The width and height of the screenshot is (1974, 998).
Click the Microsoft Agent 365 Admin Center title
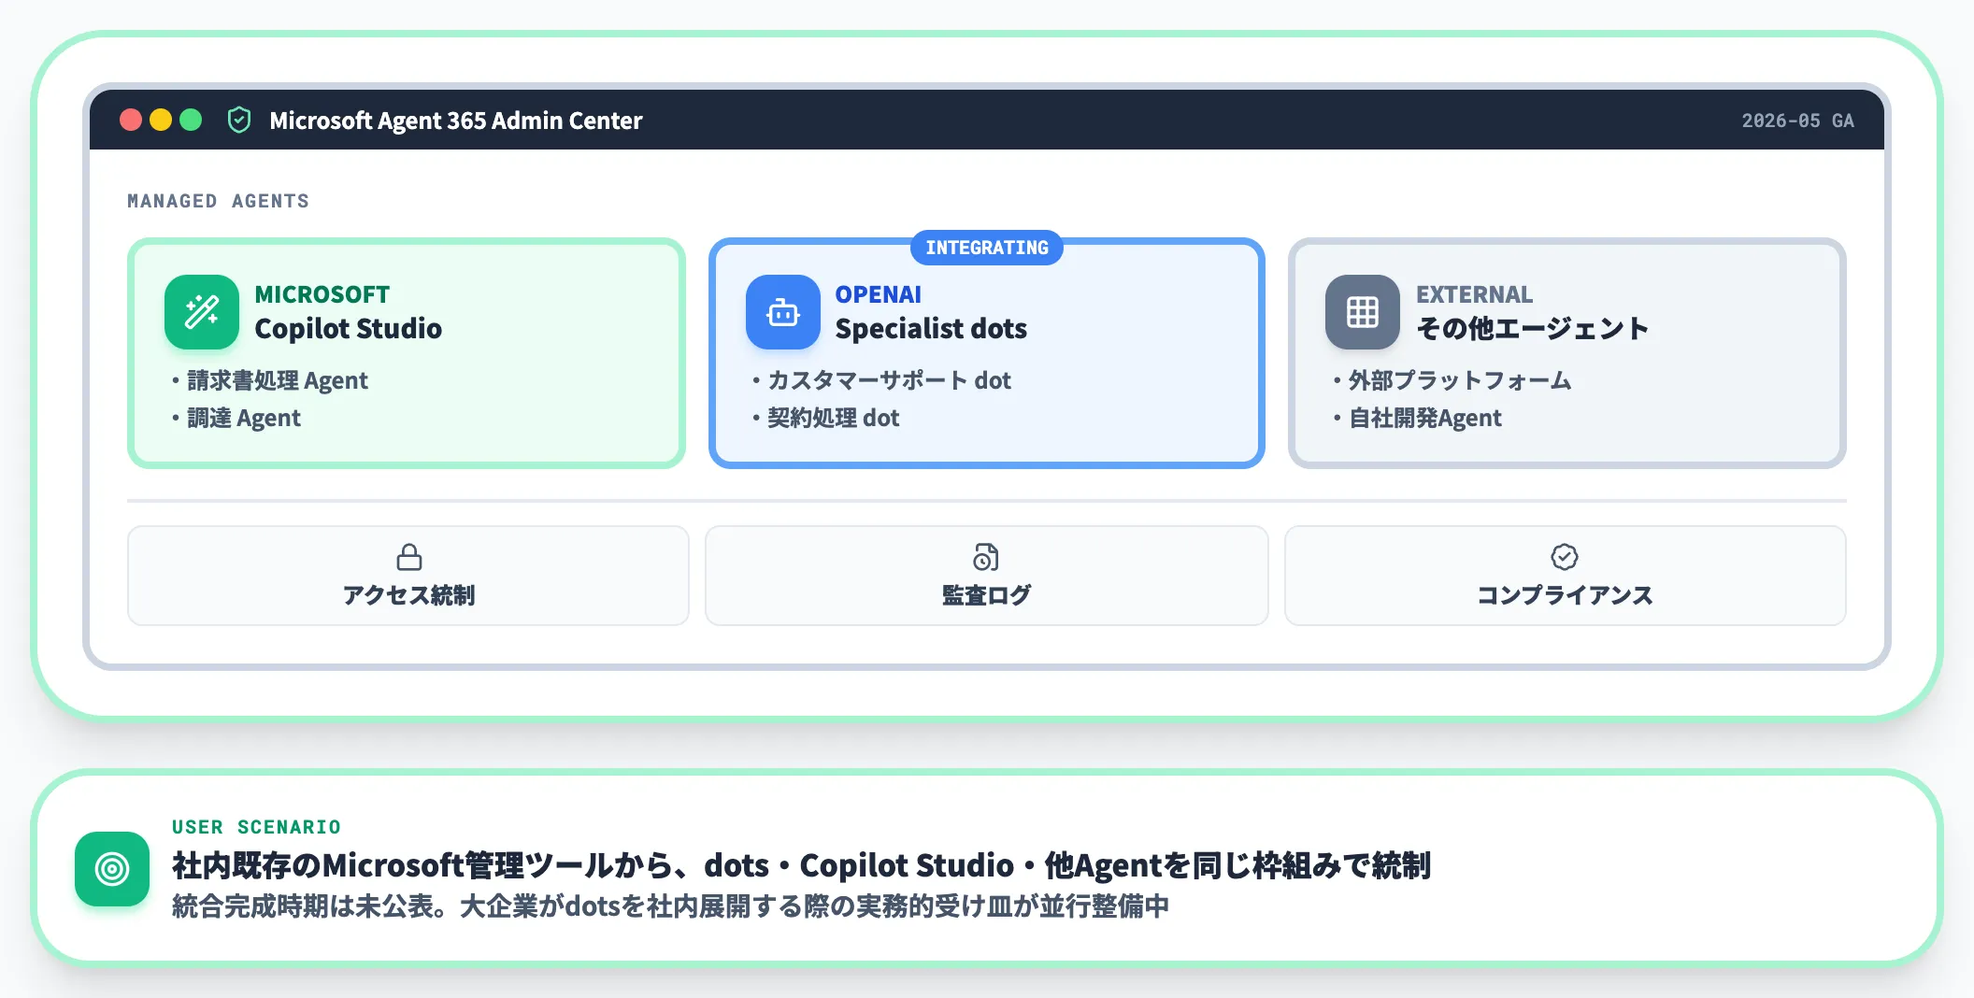456,121
